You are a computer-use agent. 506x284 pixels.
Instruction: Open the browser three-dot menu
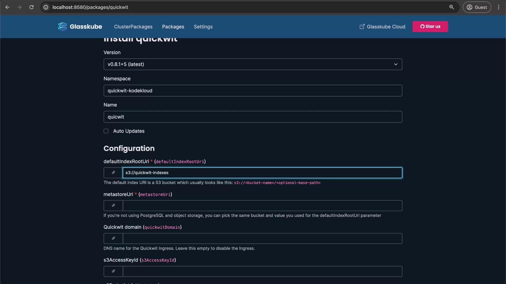pos(499,7)
